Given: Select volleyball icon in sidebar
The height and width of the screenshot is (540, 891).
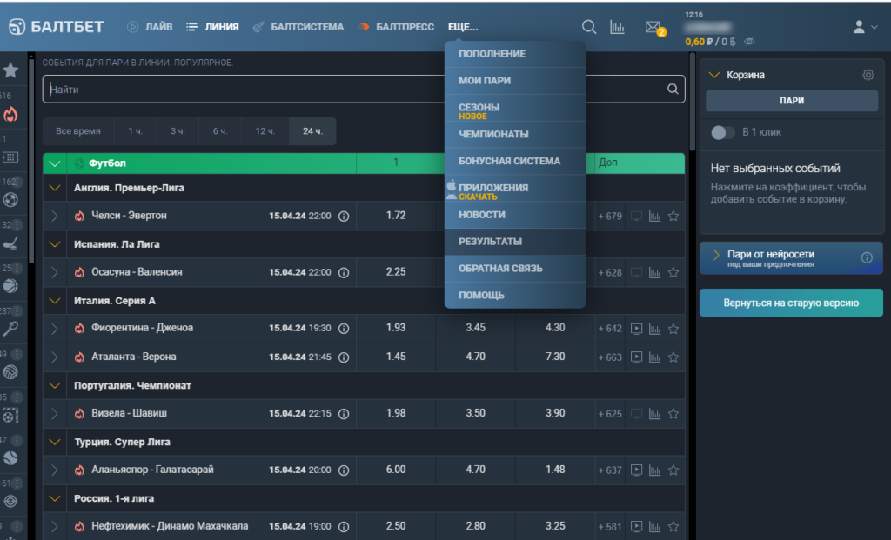Looking at the screenshot, I should [x=10, y=372].
